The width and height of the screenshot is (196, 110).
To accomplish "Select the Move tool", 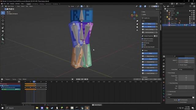I will [3, 20].
